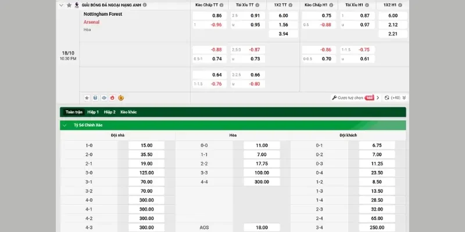
Task: Click the Premier League logo icon
Action: point(77,5)
